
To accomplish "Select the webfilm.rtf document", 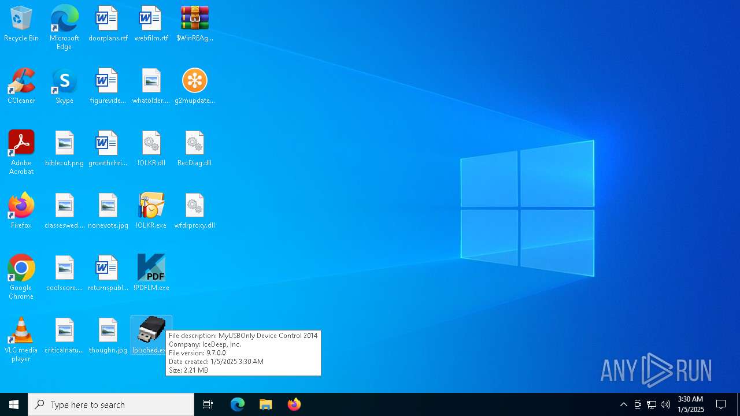I will (x=151, y=24).
